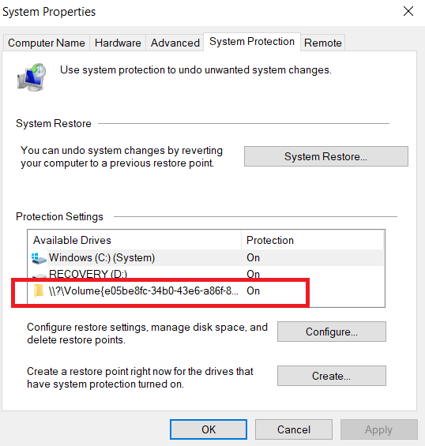Cancel the System Properties dialog

coord(294,429)
